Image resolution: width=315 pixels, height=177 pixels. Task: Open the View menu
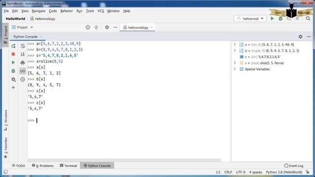tap(25, 11)
